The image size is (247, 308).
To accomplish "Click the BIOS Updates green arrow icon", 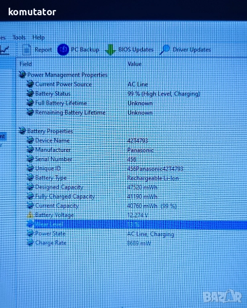I will tap(110, 50).
